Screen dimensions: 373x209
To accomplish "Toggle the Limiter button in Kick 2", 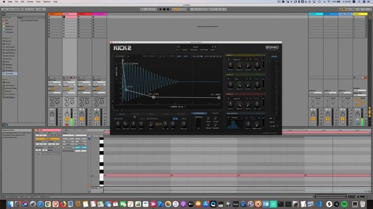I will (274, 57).
